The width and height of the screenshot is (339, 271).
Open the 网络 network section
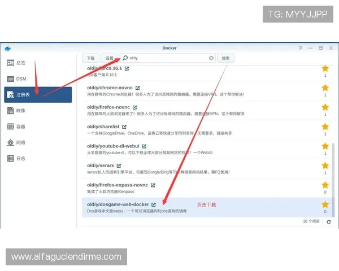(x=38, y=142)
